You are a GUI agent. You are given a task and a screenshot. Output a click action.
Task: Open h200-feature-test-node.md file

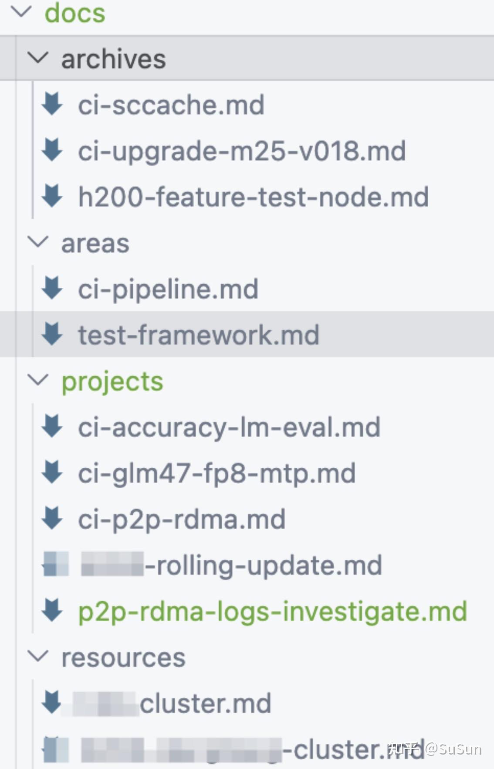253,197
